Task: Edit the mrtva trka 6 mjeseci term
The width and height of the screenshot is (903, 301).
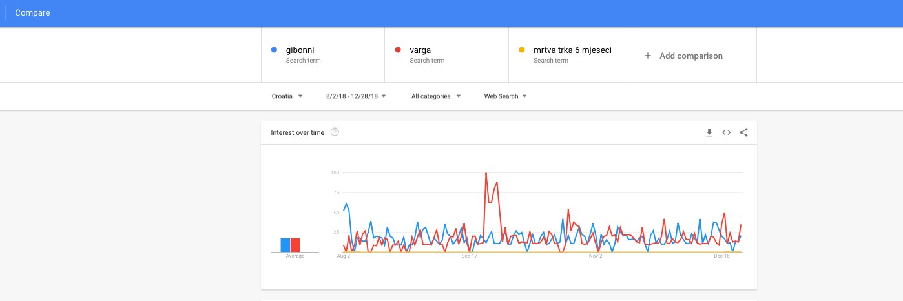Action: 570,55
